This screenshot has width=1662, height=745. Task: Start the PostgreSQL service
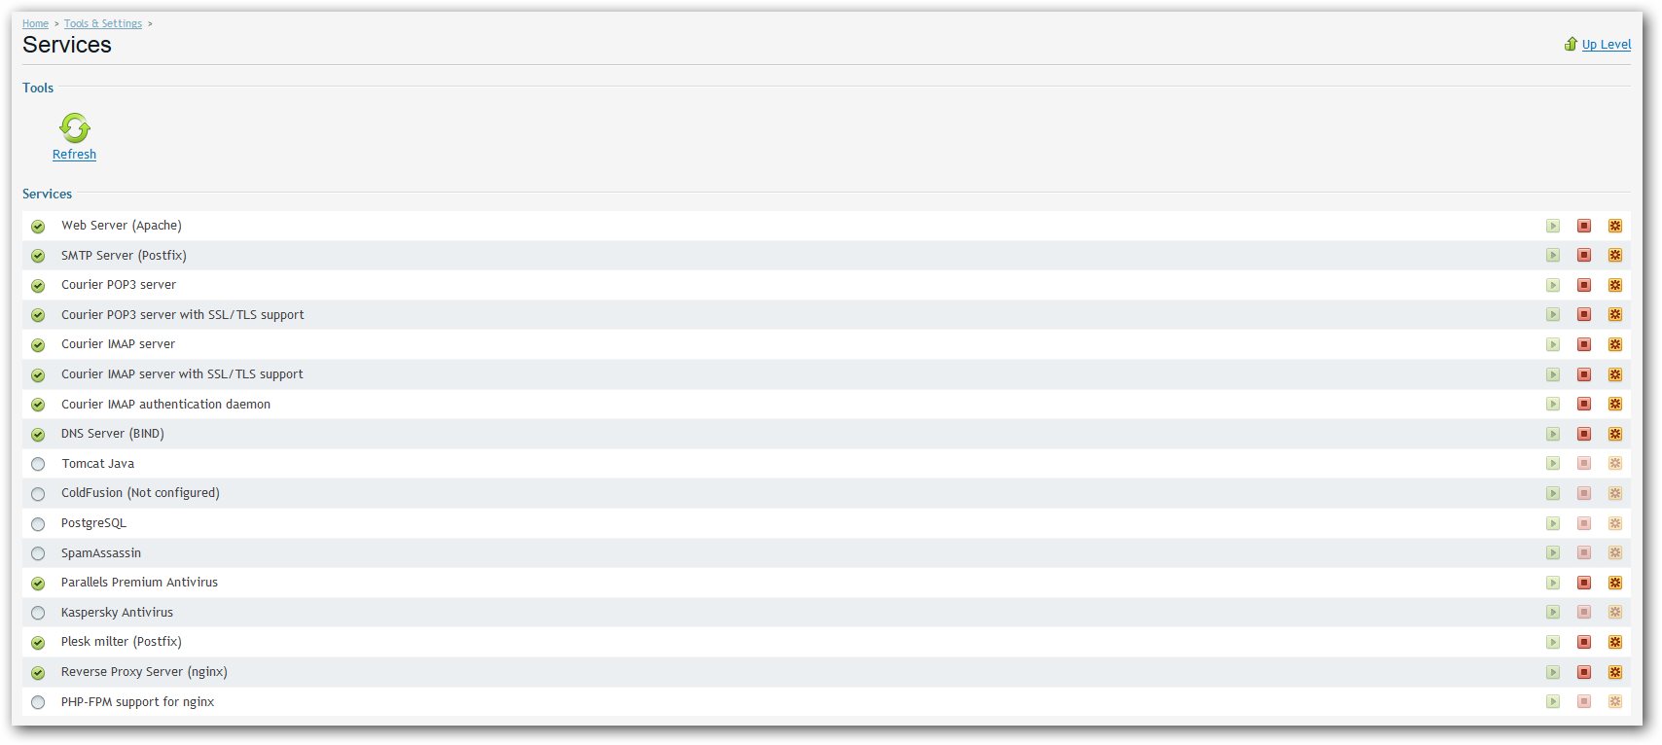point(1553,523)
